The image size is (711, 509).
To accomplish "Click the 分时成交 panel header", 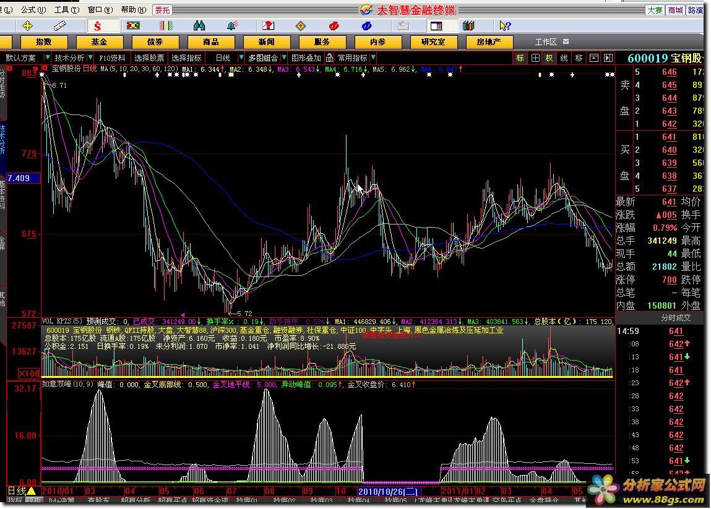I will click(x=676, y=318).
